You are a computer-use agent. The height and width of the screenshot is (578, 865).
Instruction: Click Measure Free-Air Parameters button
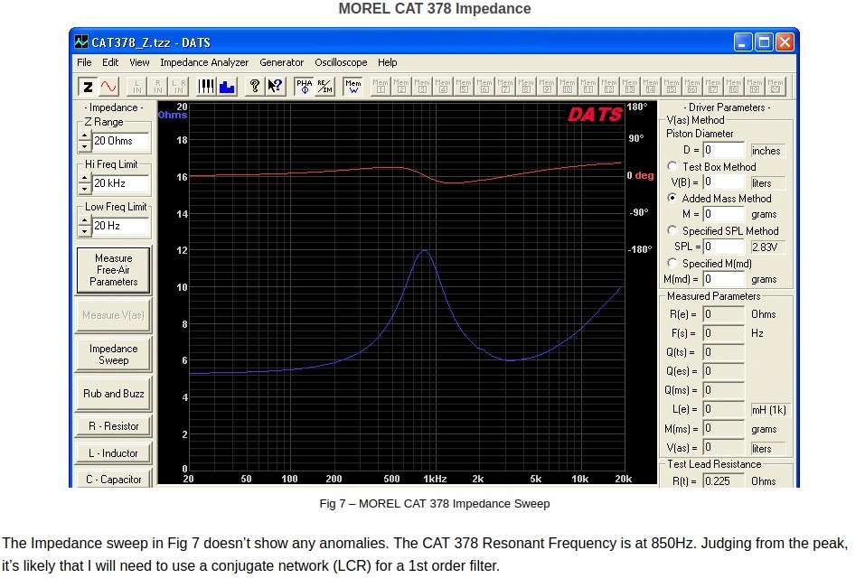[x=114, y=270]
